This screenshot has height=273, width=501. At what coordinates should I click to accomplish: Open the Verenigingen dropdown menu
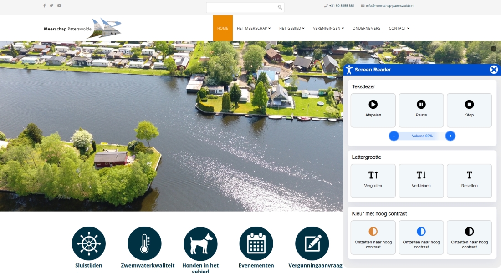328,28
